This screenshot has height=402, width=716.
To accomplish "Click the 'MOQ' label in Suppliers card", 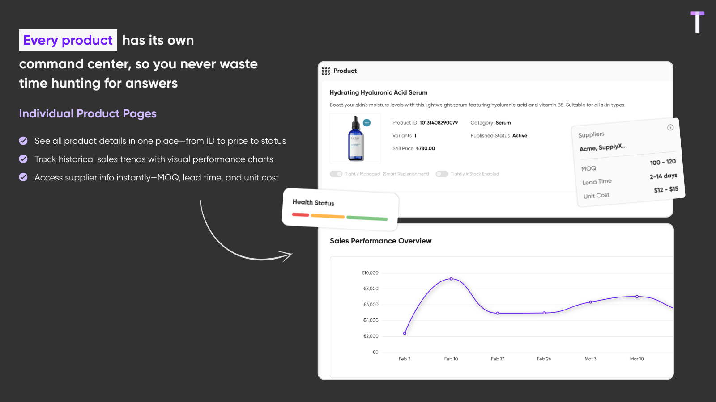I will point(588,168).
